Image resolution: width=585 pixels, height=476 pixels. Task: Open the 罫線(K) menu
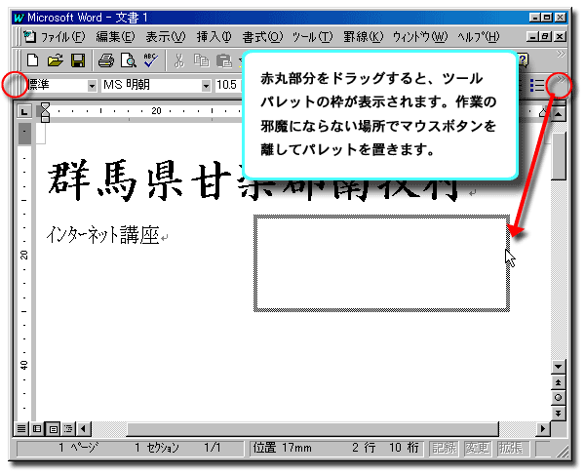point(363,37)
